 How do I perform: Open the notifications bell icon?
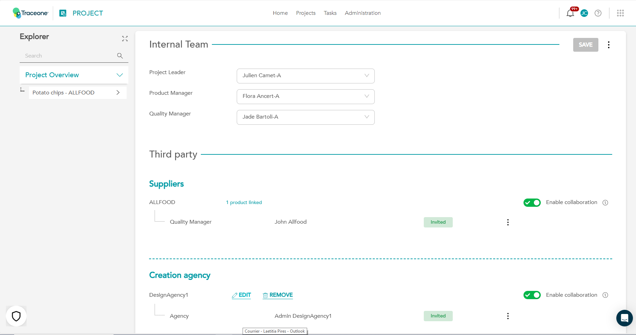coord(570,13)
